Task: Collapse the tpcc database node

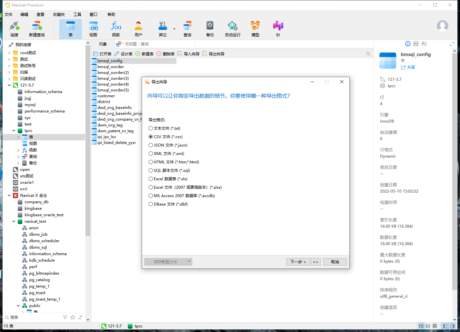Action: pos(14,131)
